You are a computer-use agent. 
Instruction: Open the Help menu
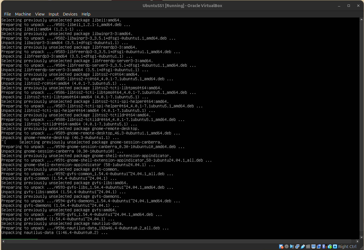pyautogui.click(x=86, y=14)
